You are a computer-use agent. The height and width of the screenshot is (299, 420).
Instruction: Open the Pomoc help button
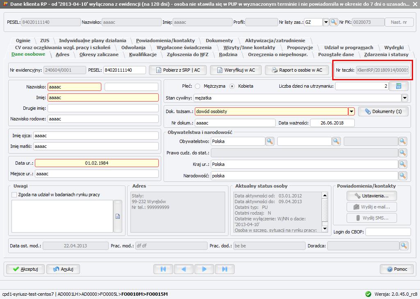397,269
